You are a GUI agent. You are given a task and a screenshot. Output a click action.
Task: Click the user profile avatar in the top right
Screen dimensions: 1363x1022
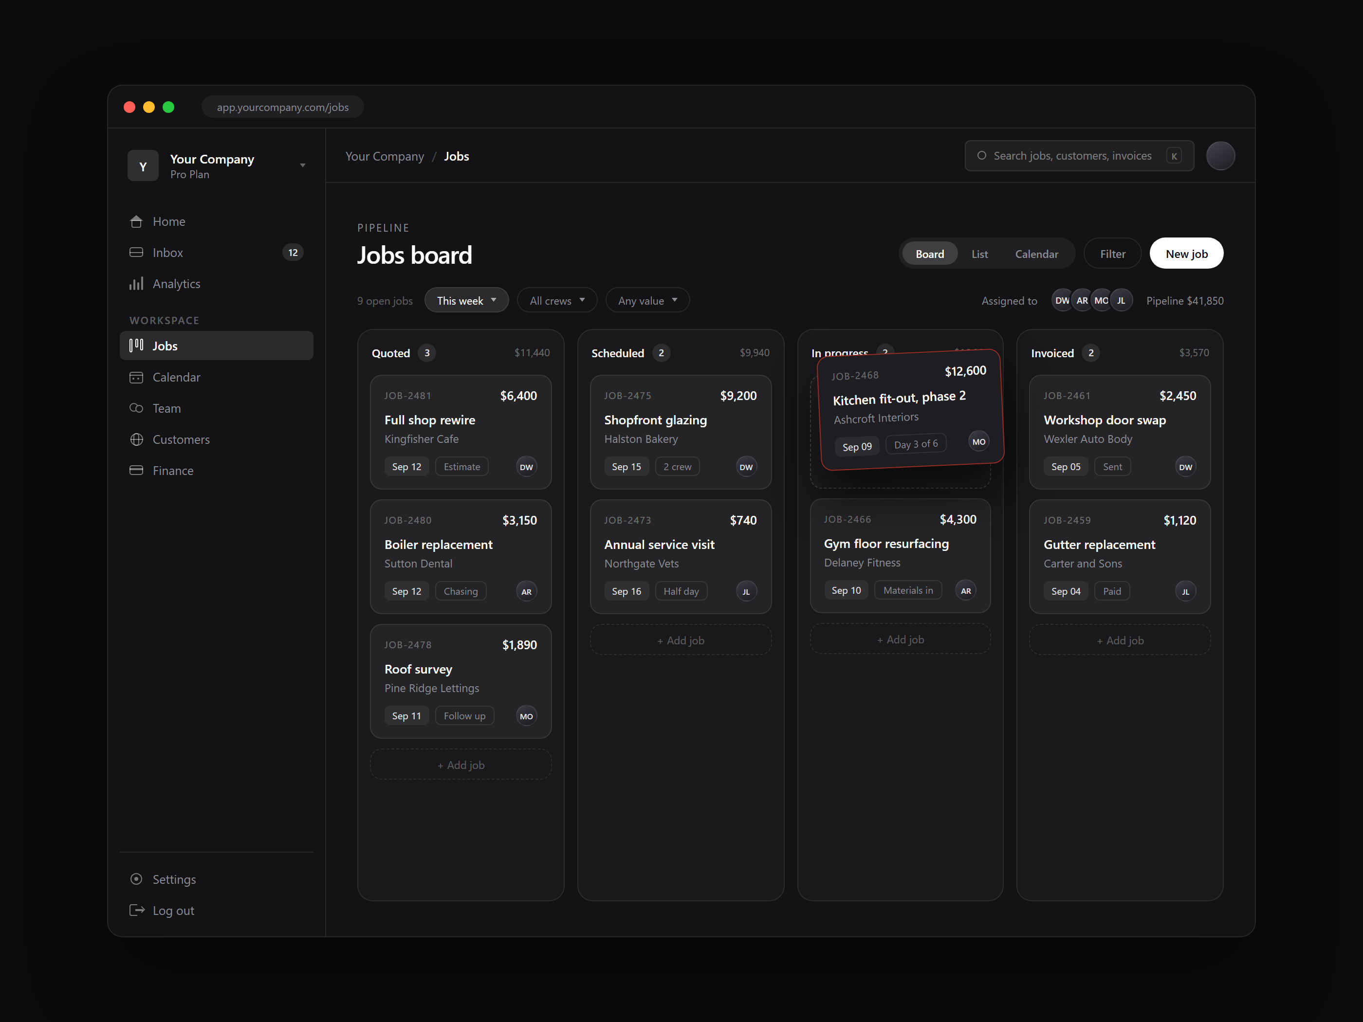[x=1220, y=156]
